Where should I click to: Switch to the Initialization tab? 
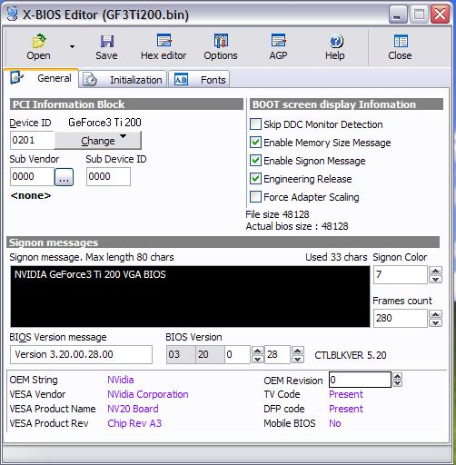click(x=123, y=80)
